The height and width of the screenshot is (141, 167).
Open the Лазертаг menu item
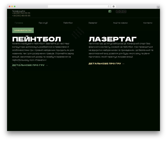pyautogui.click(x=93, y=23)
